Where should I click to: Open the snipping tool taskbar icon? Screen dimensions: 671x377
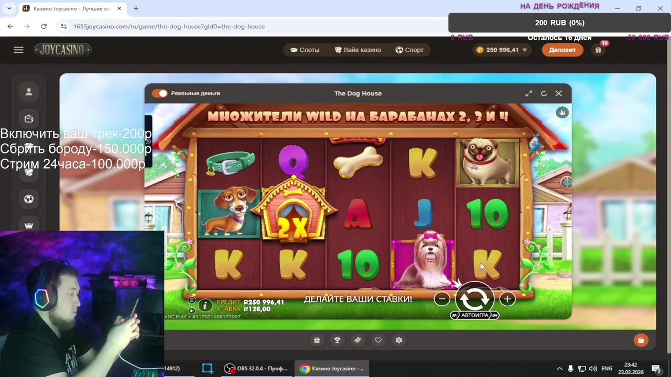[207, 369]
